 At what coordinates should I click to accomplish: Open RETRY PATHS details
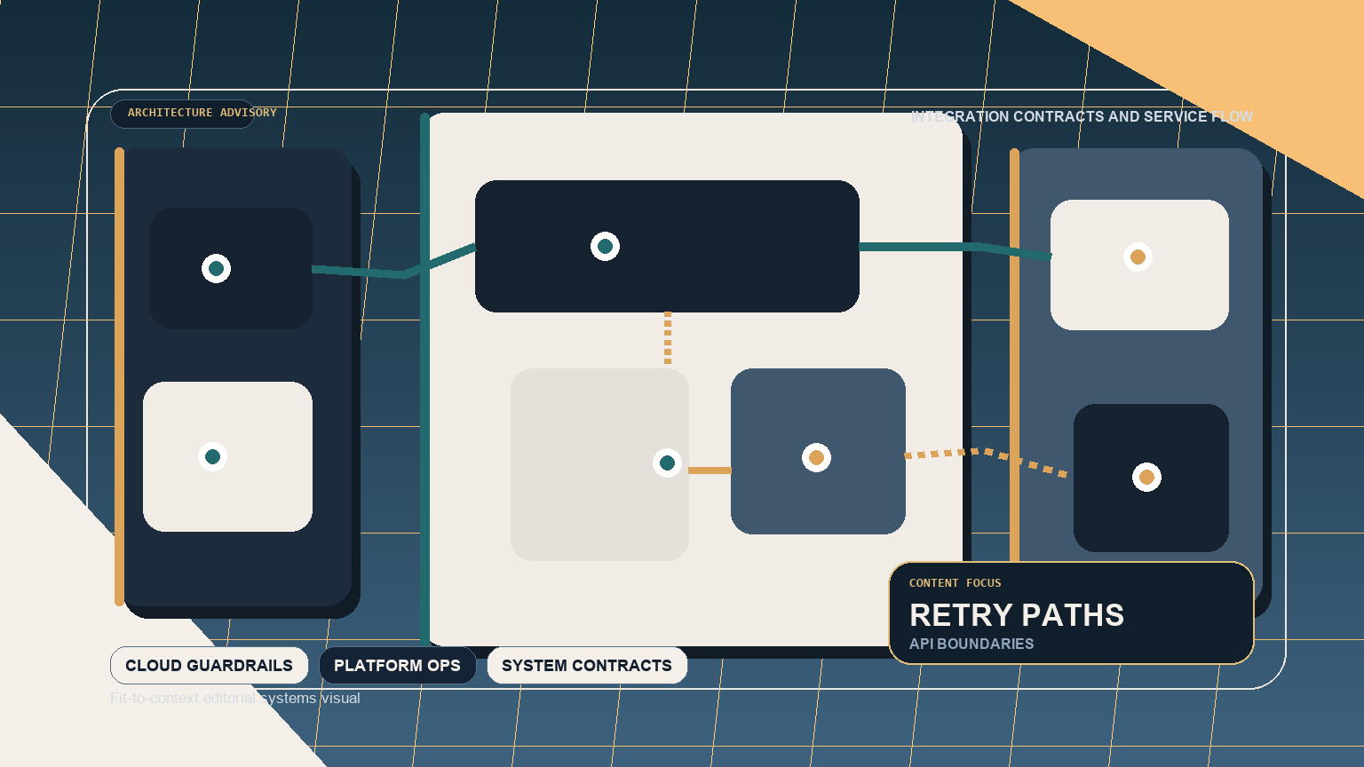pyautogui.click(x=1017, y=615)
